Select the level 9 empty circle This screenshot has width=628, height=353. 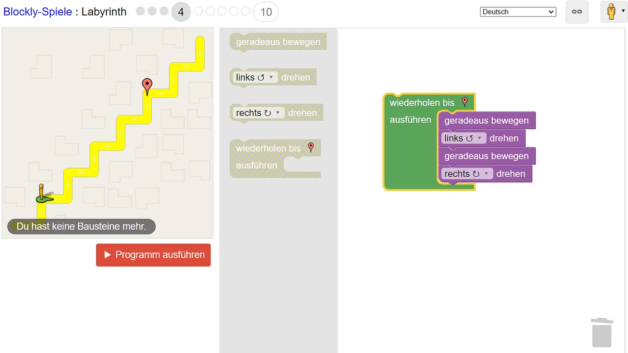pos(245,11)
